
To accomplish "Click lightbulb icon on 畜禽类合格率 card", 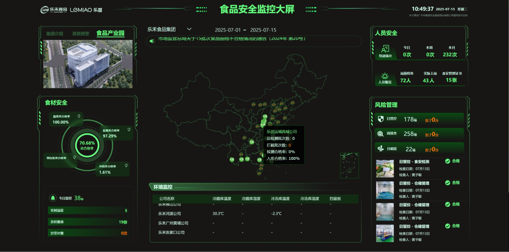I will pos(129,130).
